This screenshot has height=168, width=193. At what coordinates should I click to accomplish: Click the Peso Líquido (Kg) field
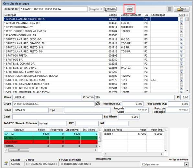click(179, 104)
